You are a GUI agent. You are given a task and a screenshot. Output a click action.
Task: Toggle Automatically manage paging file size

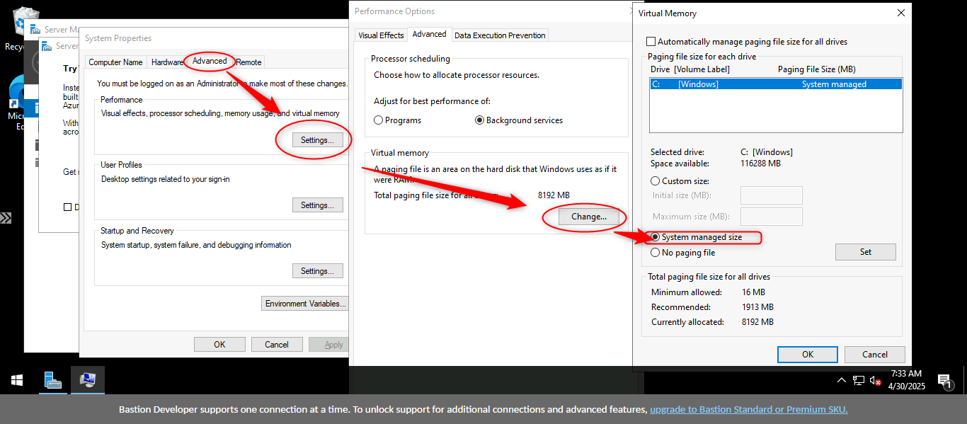[x=651, y=42]
